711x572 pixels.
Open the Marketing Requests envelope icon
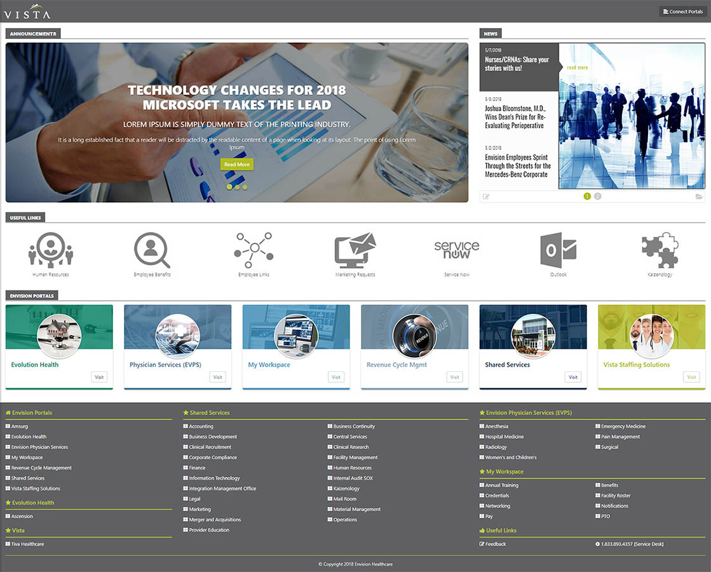355,250
